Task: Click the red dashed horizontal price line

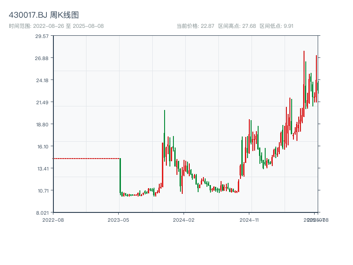Action: (86, 159)
